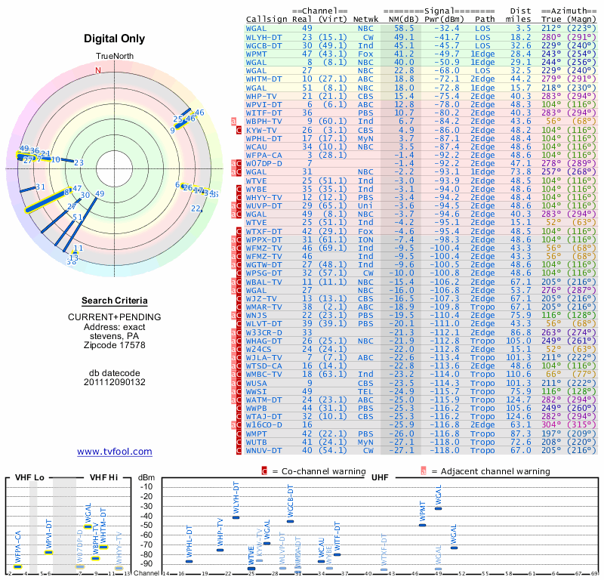Click channel 31 label on the radar plot
604x580 pixels.
[x=41, y=187]
